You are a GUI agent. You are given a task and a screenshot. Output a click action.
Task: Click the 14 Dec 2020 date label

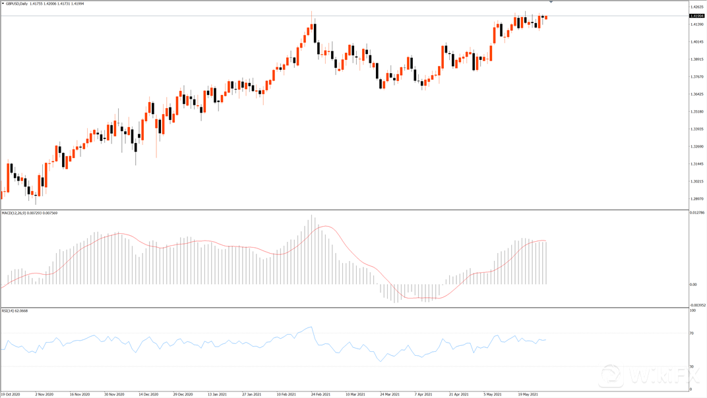point(148,394)
